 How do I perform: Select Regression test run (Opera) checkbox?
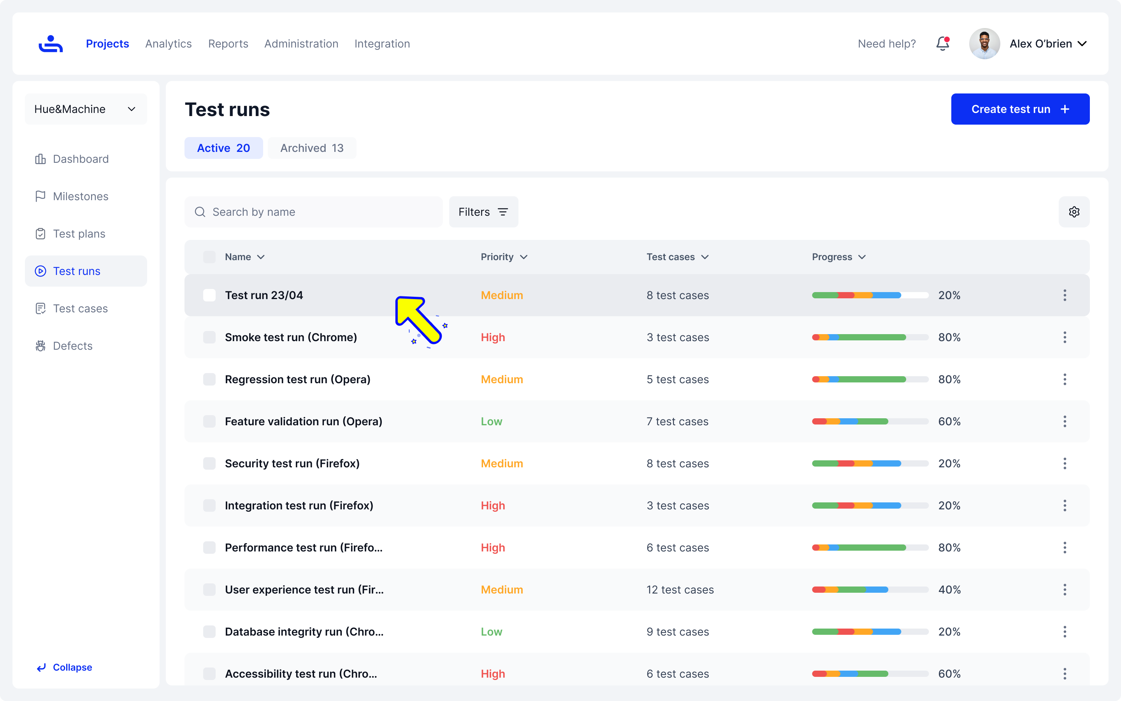click(209, 379)
